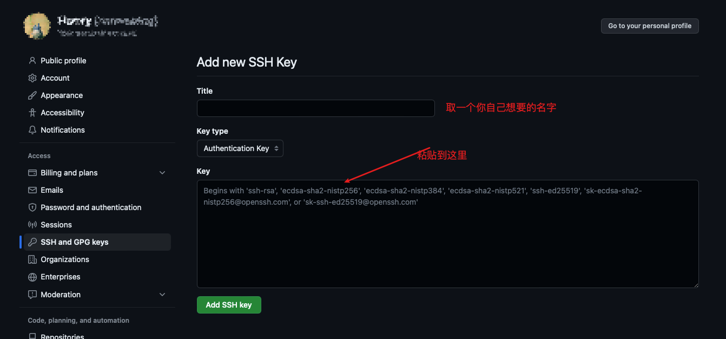This screenshot has width=726, height=339.
Task: Click the Account gear icon
Action: pyautogui.click(x=32, y=78)
